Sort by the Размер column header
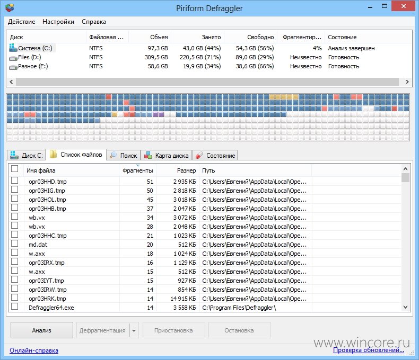This screenshot has height=360, width=419. pos(178,170)
